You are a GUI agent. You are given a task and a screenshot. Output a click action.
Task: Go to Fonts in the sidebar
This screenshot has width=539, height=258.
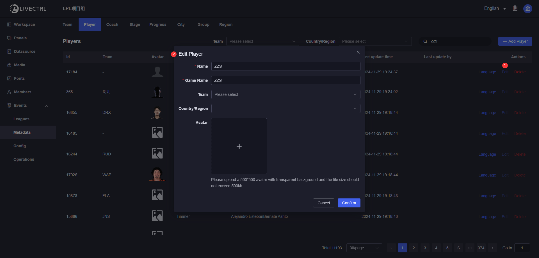pyautogui.click(x=19, y=78)
